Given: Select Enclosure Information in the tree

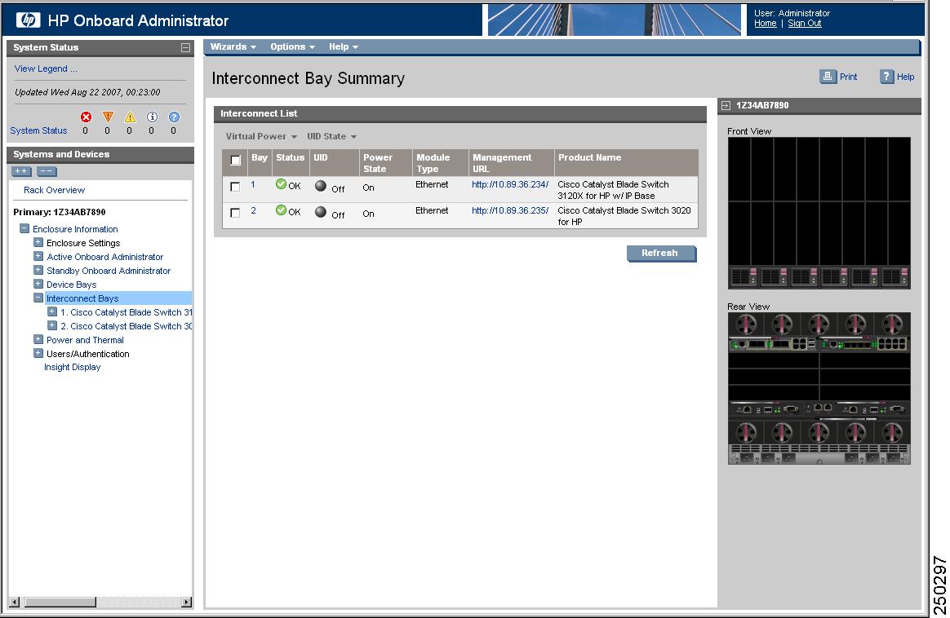Looking at the screenshot, I should tap(75, 229).
